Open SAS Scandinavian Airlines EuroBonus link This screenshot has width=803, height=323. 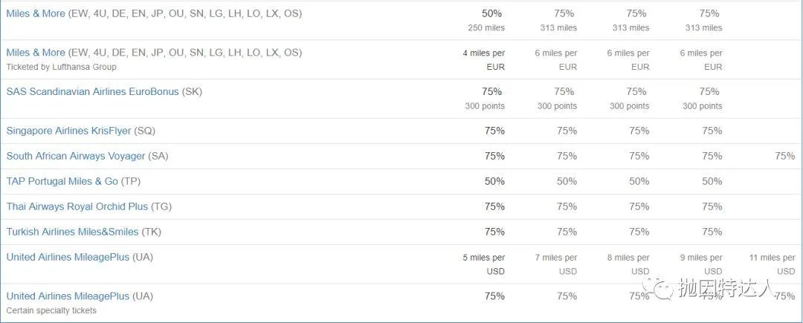pyautogui.click(x=93, y=92)
